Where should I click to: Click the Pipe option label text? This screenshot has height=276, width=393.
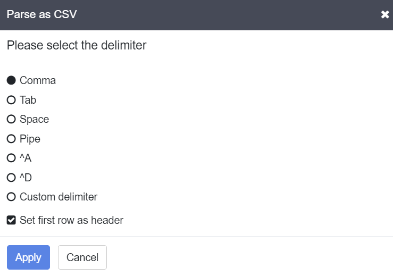coord(30,139)
